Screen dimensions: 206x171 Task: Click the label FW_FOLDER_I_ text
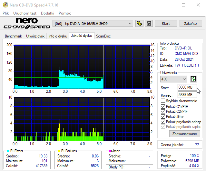pyautogui.click(x=188, y=65)
